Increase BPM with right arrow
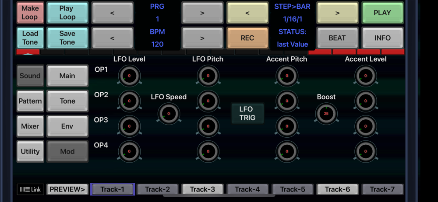Screen dimensions: 438x202 pos(202,38)
